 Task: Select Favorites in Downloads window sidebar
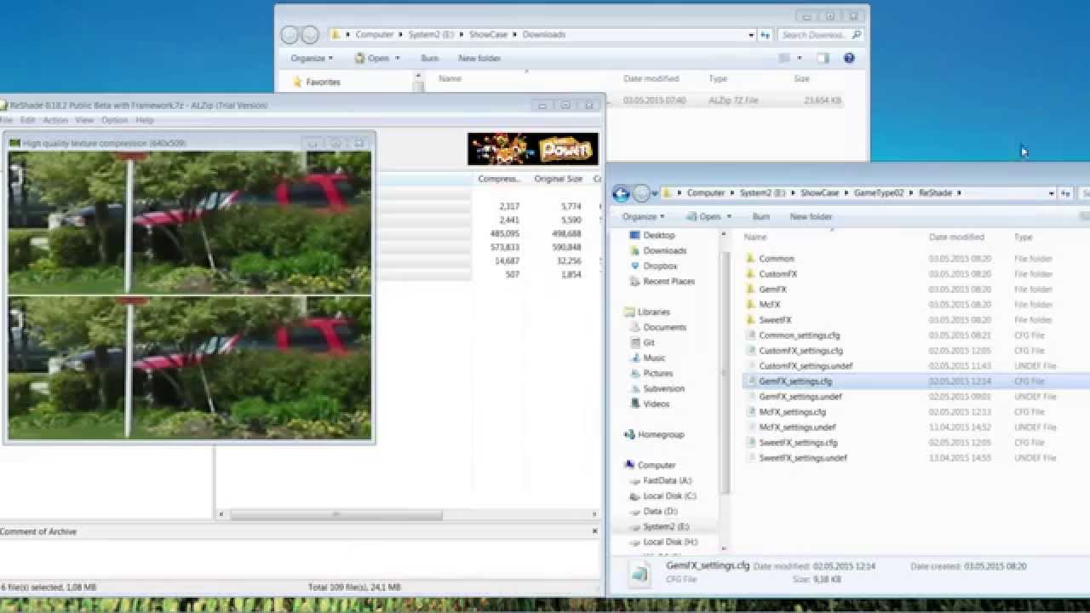[322, 83]
